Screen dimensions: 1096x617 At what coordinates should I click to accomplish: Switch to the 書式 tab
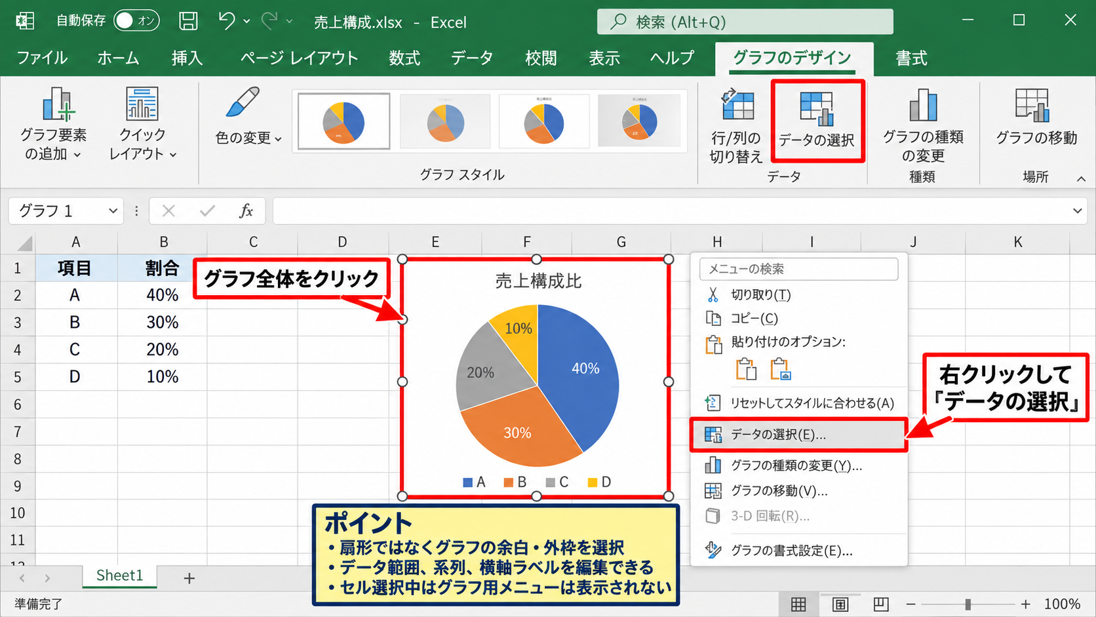click(912, 58)
